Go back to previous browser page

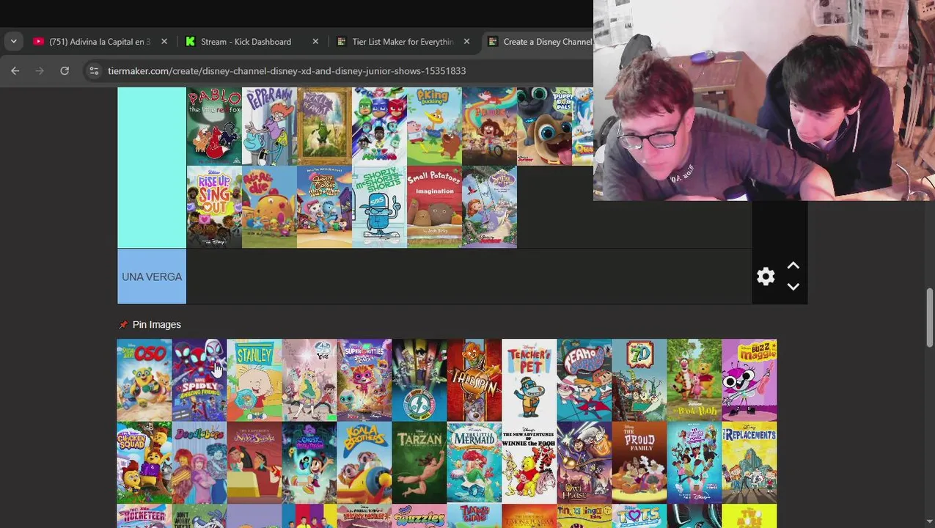tap(15, 70)
